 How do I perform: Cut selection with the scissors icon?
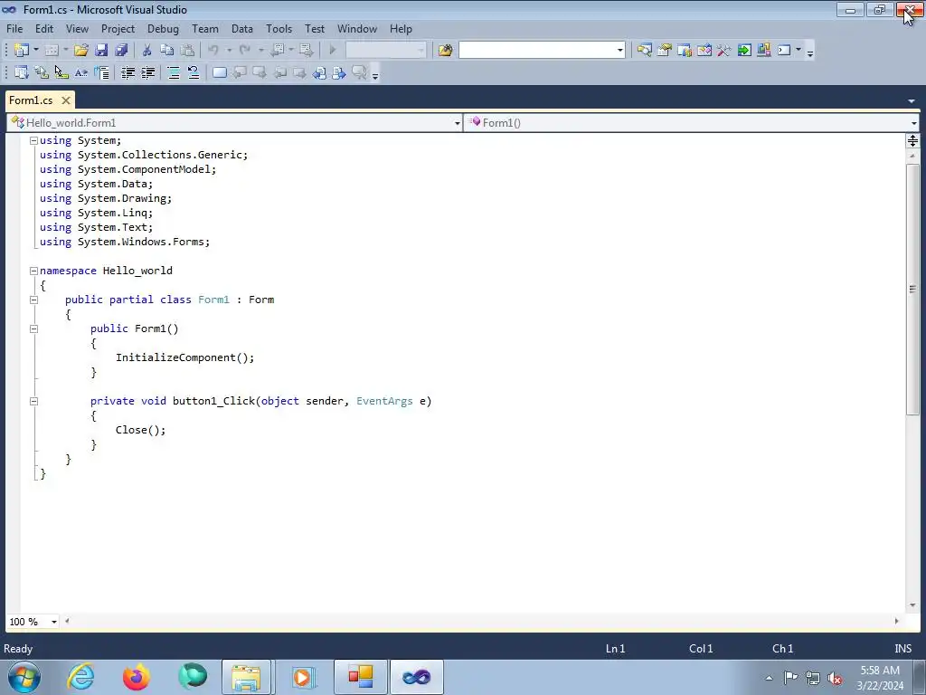[x=147, y=51]
